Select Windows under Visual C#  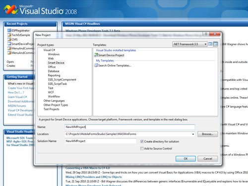point(54,54)
